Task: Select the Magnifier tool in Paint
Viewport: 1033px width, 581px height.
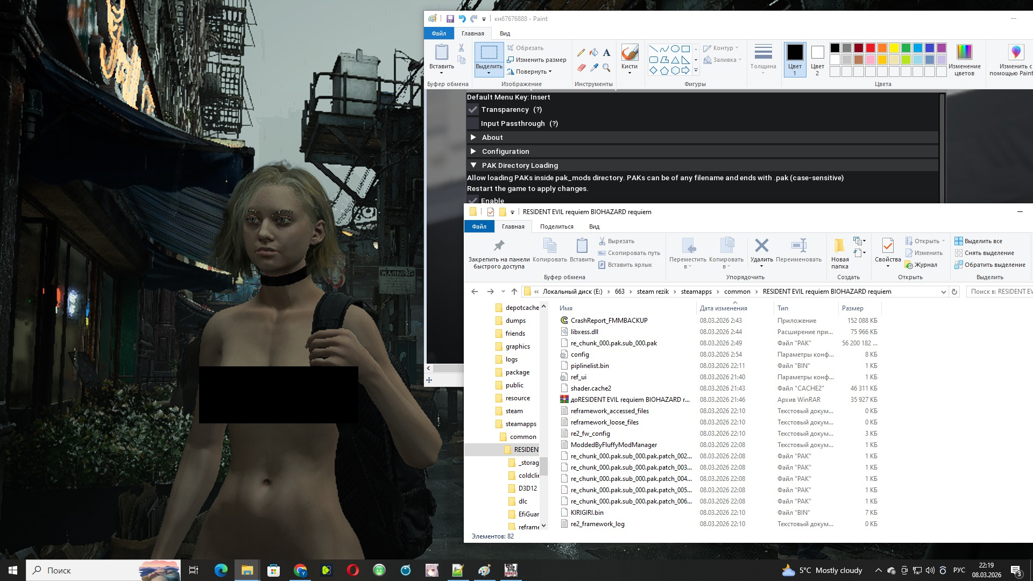Action: pyautogui.click(x=606, y=68)
